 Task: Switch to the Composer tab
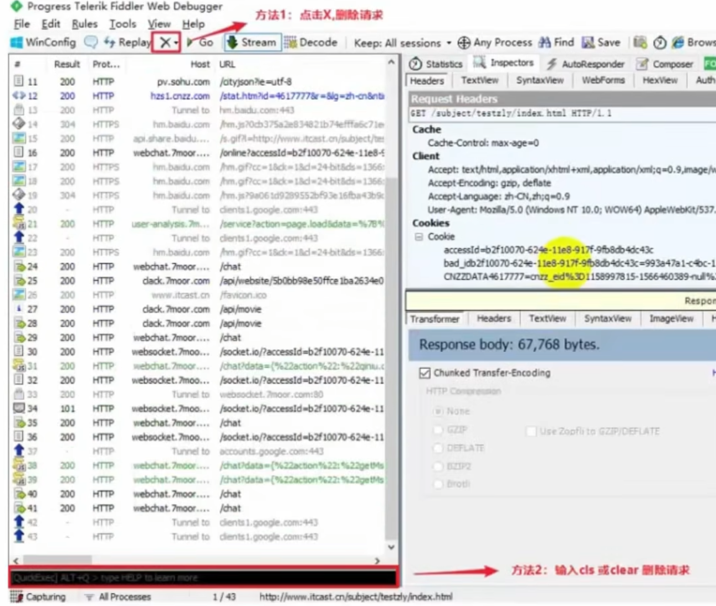tap(665, 64)
